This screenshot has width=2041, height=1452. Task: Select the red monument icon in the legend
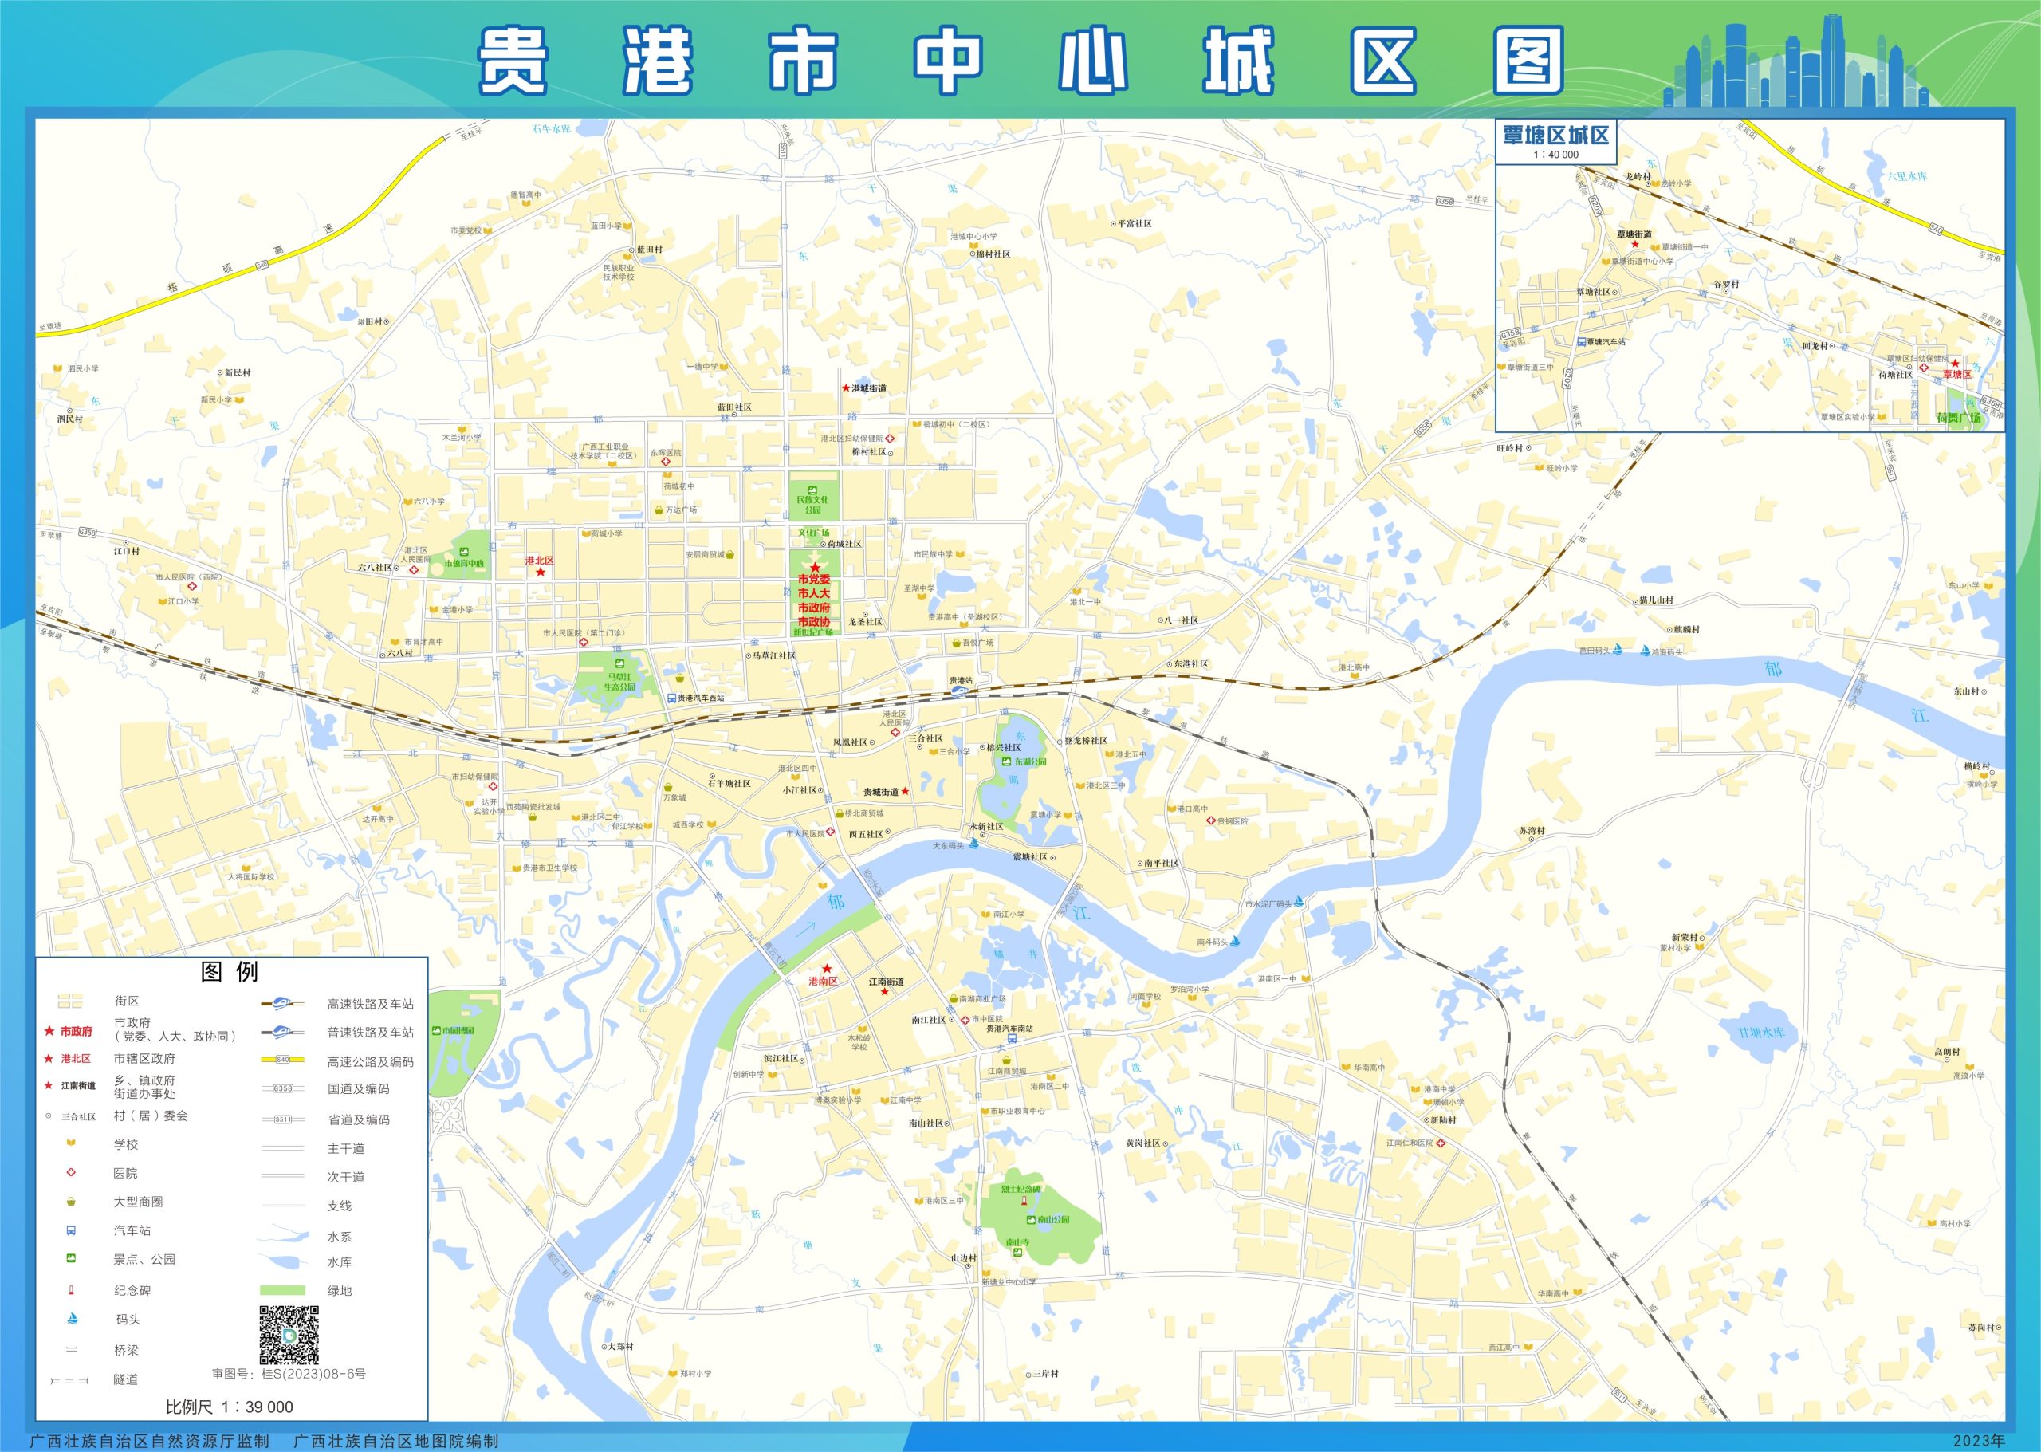[x=71, y=1290]
